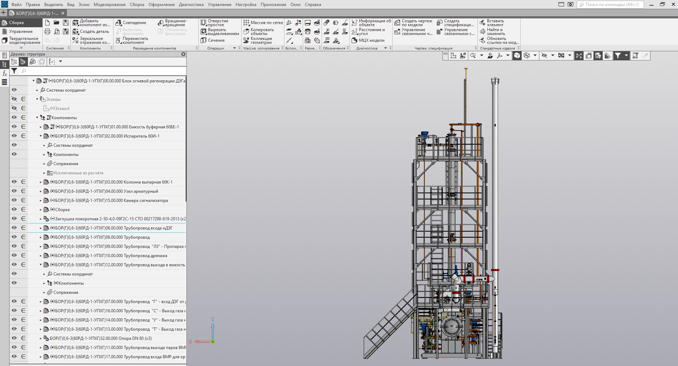Hide the Испаритель 60И-1 component via eye

click(x=14, y=136)
